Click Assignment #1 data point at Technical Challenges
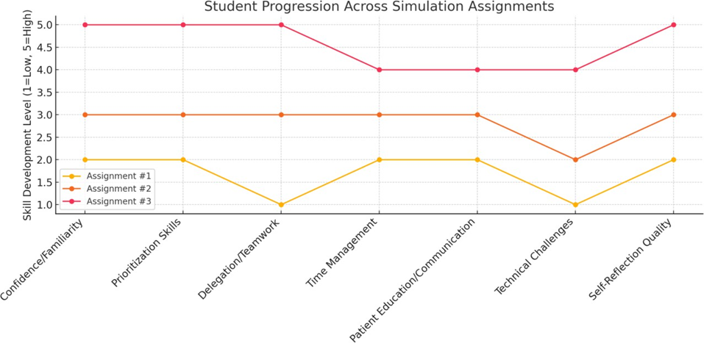The width and height of the screenshot is (704, 343). click(x=575, y=204)
